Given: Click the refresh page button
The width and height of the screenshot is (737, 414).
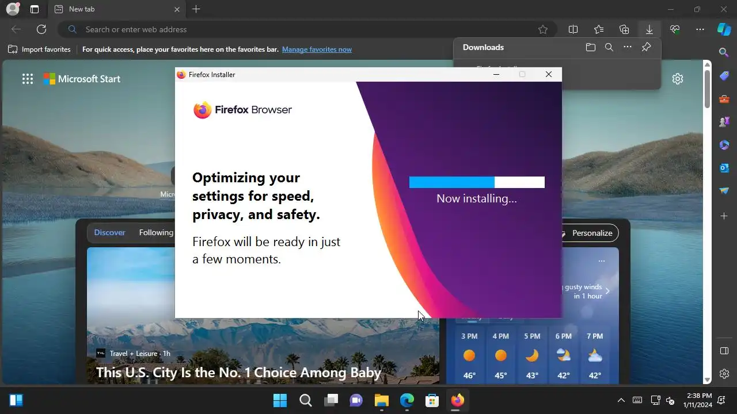Looking at the screenshot, I should 41,29.
